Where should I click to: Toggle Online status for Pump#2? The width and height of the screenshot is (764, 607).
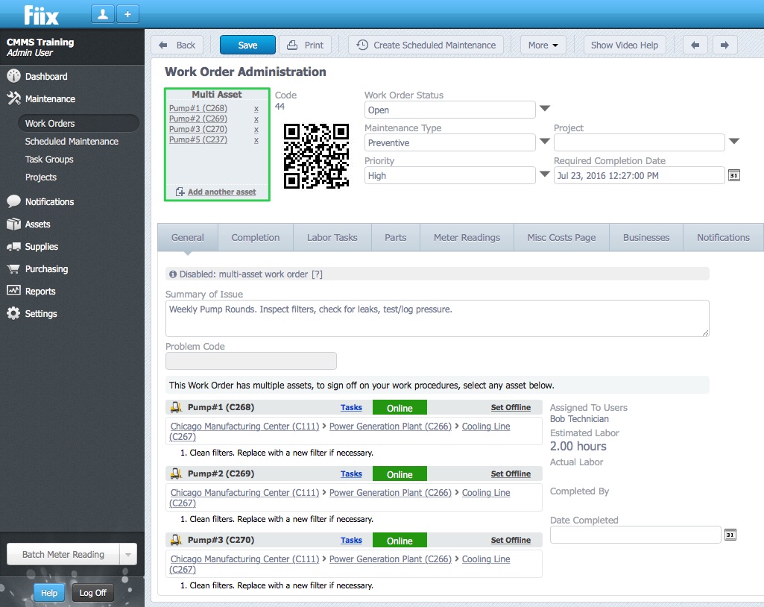pos(400,474)
